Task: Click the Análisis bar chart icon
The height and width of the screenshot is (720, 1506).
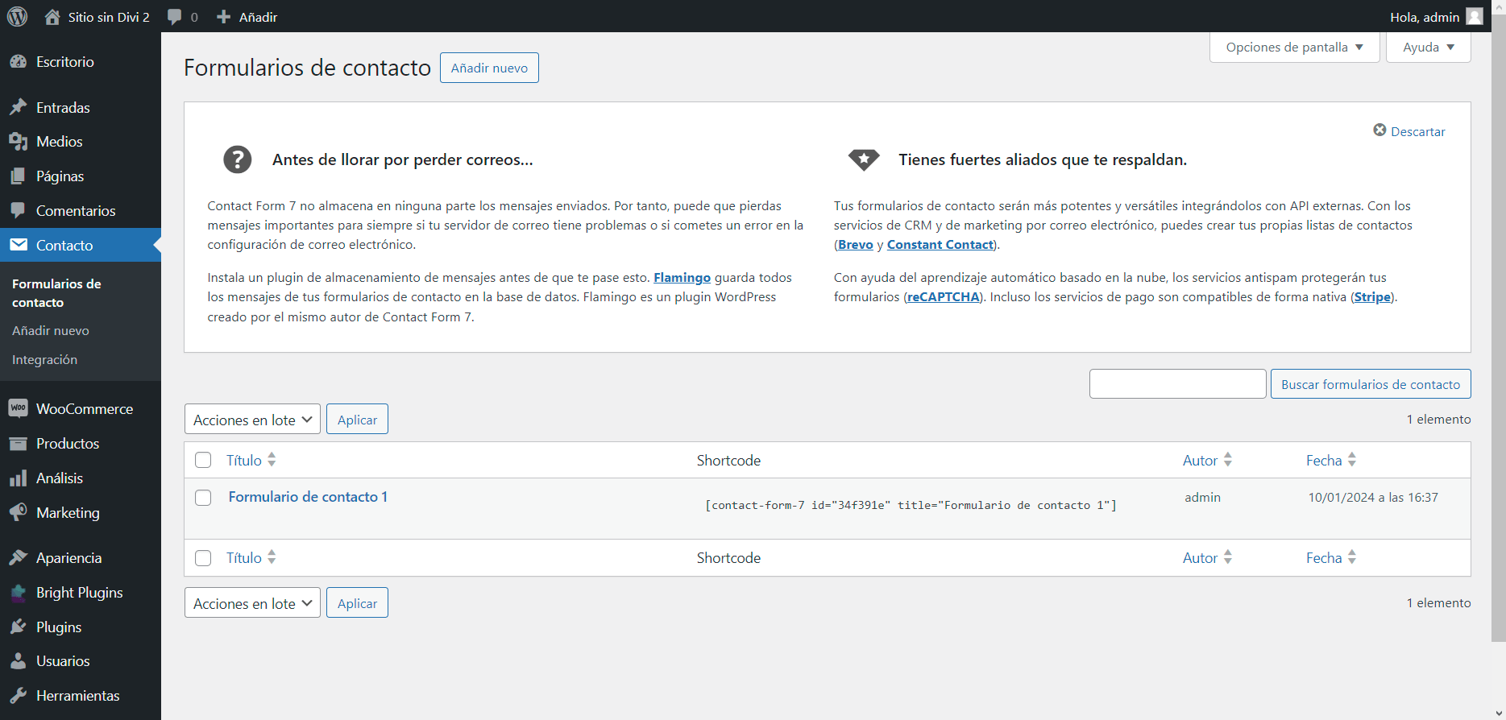Action: [x=18, y=478]
